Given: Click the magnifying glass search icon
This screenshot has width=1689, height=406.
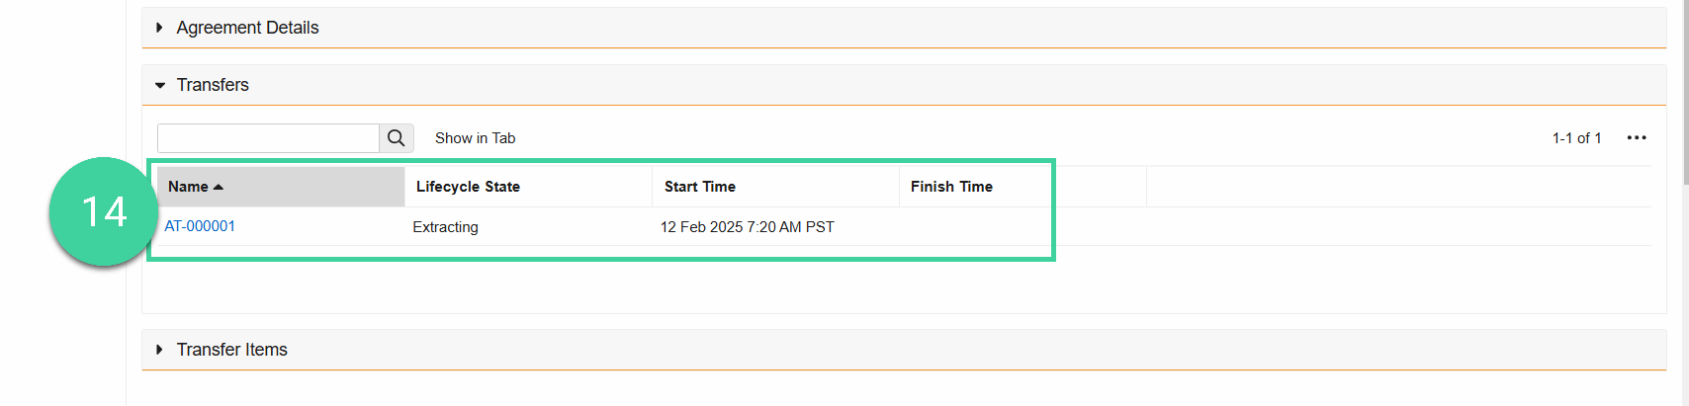Looking at the screenshot, I should tap(397, 138).
